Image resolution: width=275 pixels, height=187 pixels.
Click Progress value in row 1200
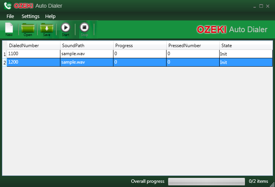140,62
